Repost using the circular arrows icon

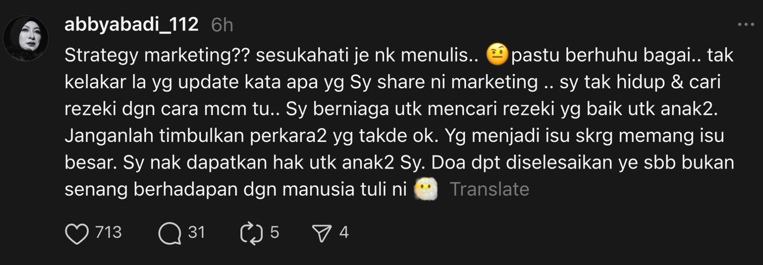(251, 233)
